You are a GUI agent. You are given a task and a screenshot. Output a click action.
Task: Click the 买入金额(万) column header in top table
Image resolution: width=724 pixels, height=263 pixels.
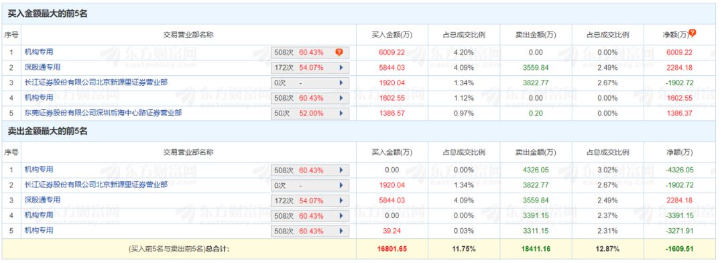pos(392,35)
